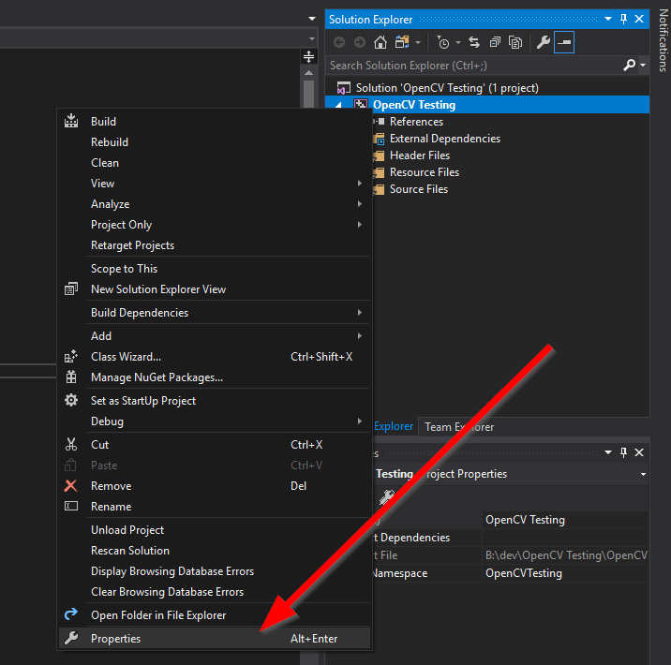
Task: Click the Show All Files icon
Action: [x=515, y=42]
